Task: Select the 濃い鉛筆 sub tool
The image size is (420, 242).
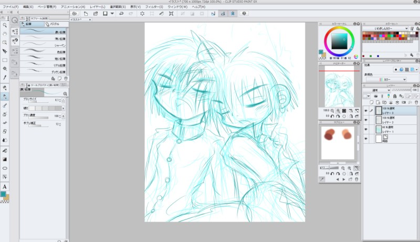Action: click(43, 31)
